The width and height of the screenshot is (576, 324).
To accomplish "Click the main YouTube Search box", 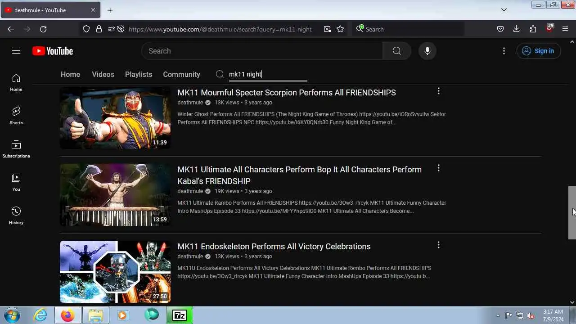I will tap(262, 51).
